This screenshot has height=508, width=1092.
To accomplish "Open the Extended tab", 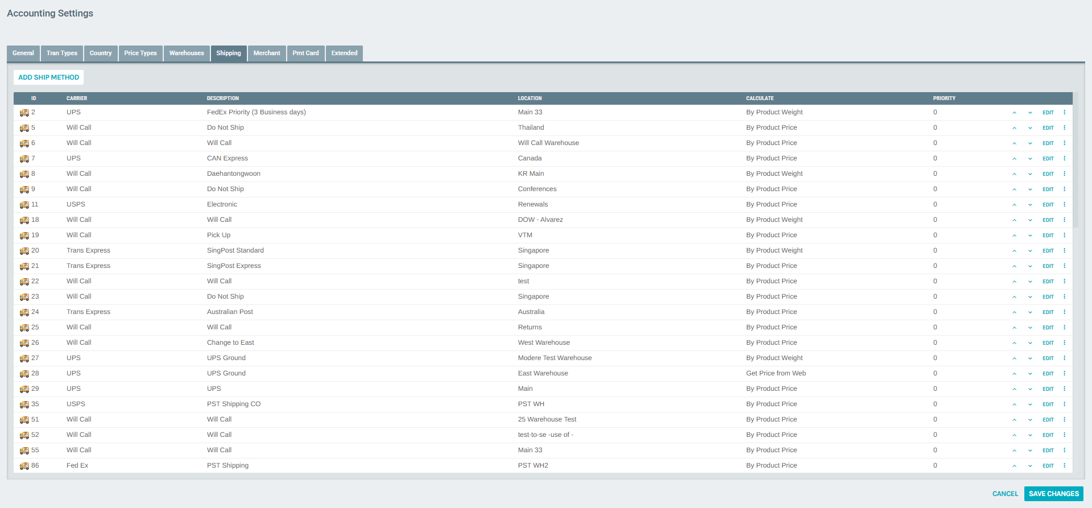I will (345, 53).
